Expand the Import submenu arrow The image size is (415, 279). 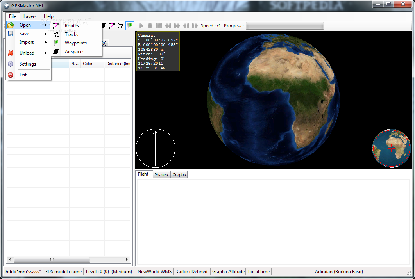(x=46, y=42)
